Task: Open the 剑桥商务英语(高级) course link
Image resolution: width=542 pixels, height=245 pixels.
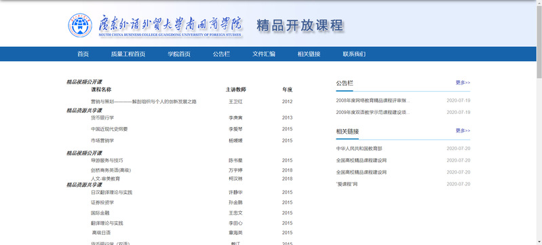Action: point(111,170)
